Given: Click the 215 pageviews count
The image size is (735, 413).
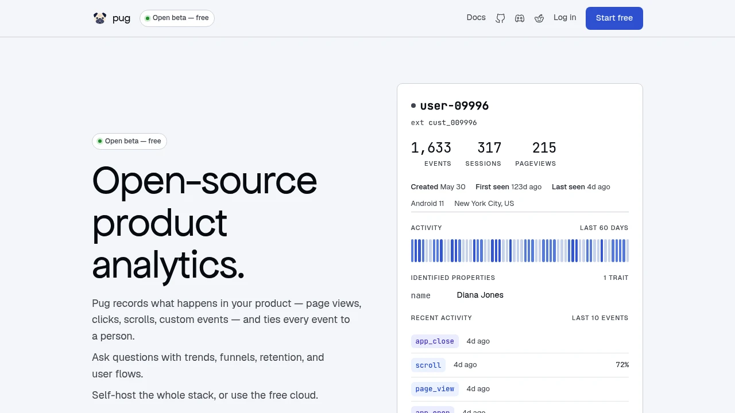Looking at the screenshot, I should coord(544,148).
